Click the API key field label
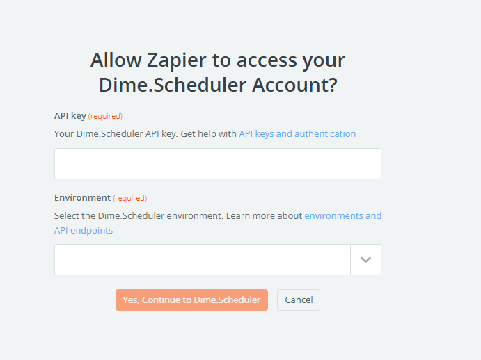This screenshot has height=360, width=481. coord(70,116)
